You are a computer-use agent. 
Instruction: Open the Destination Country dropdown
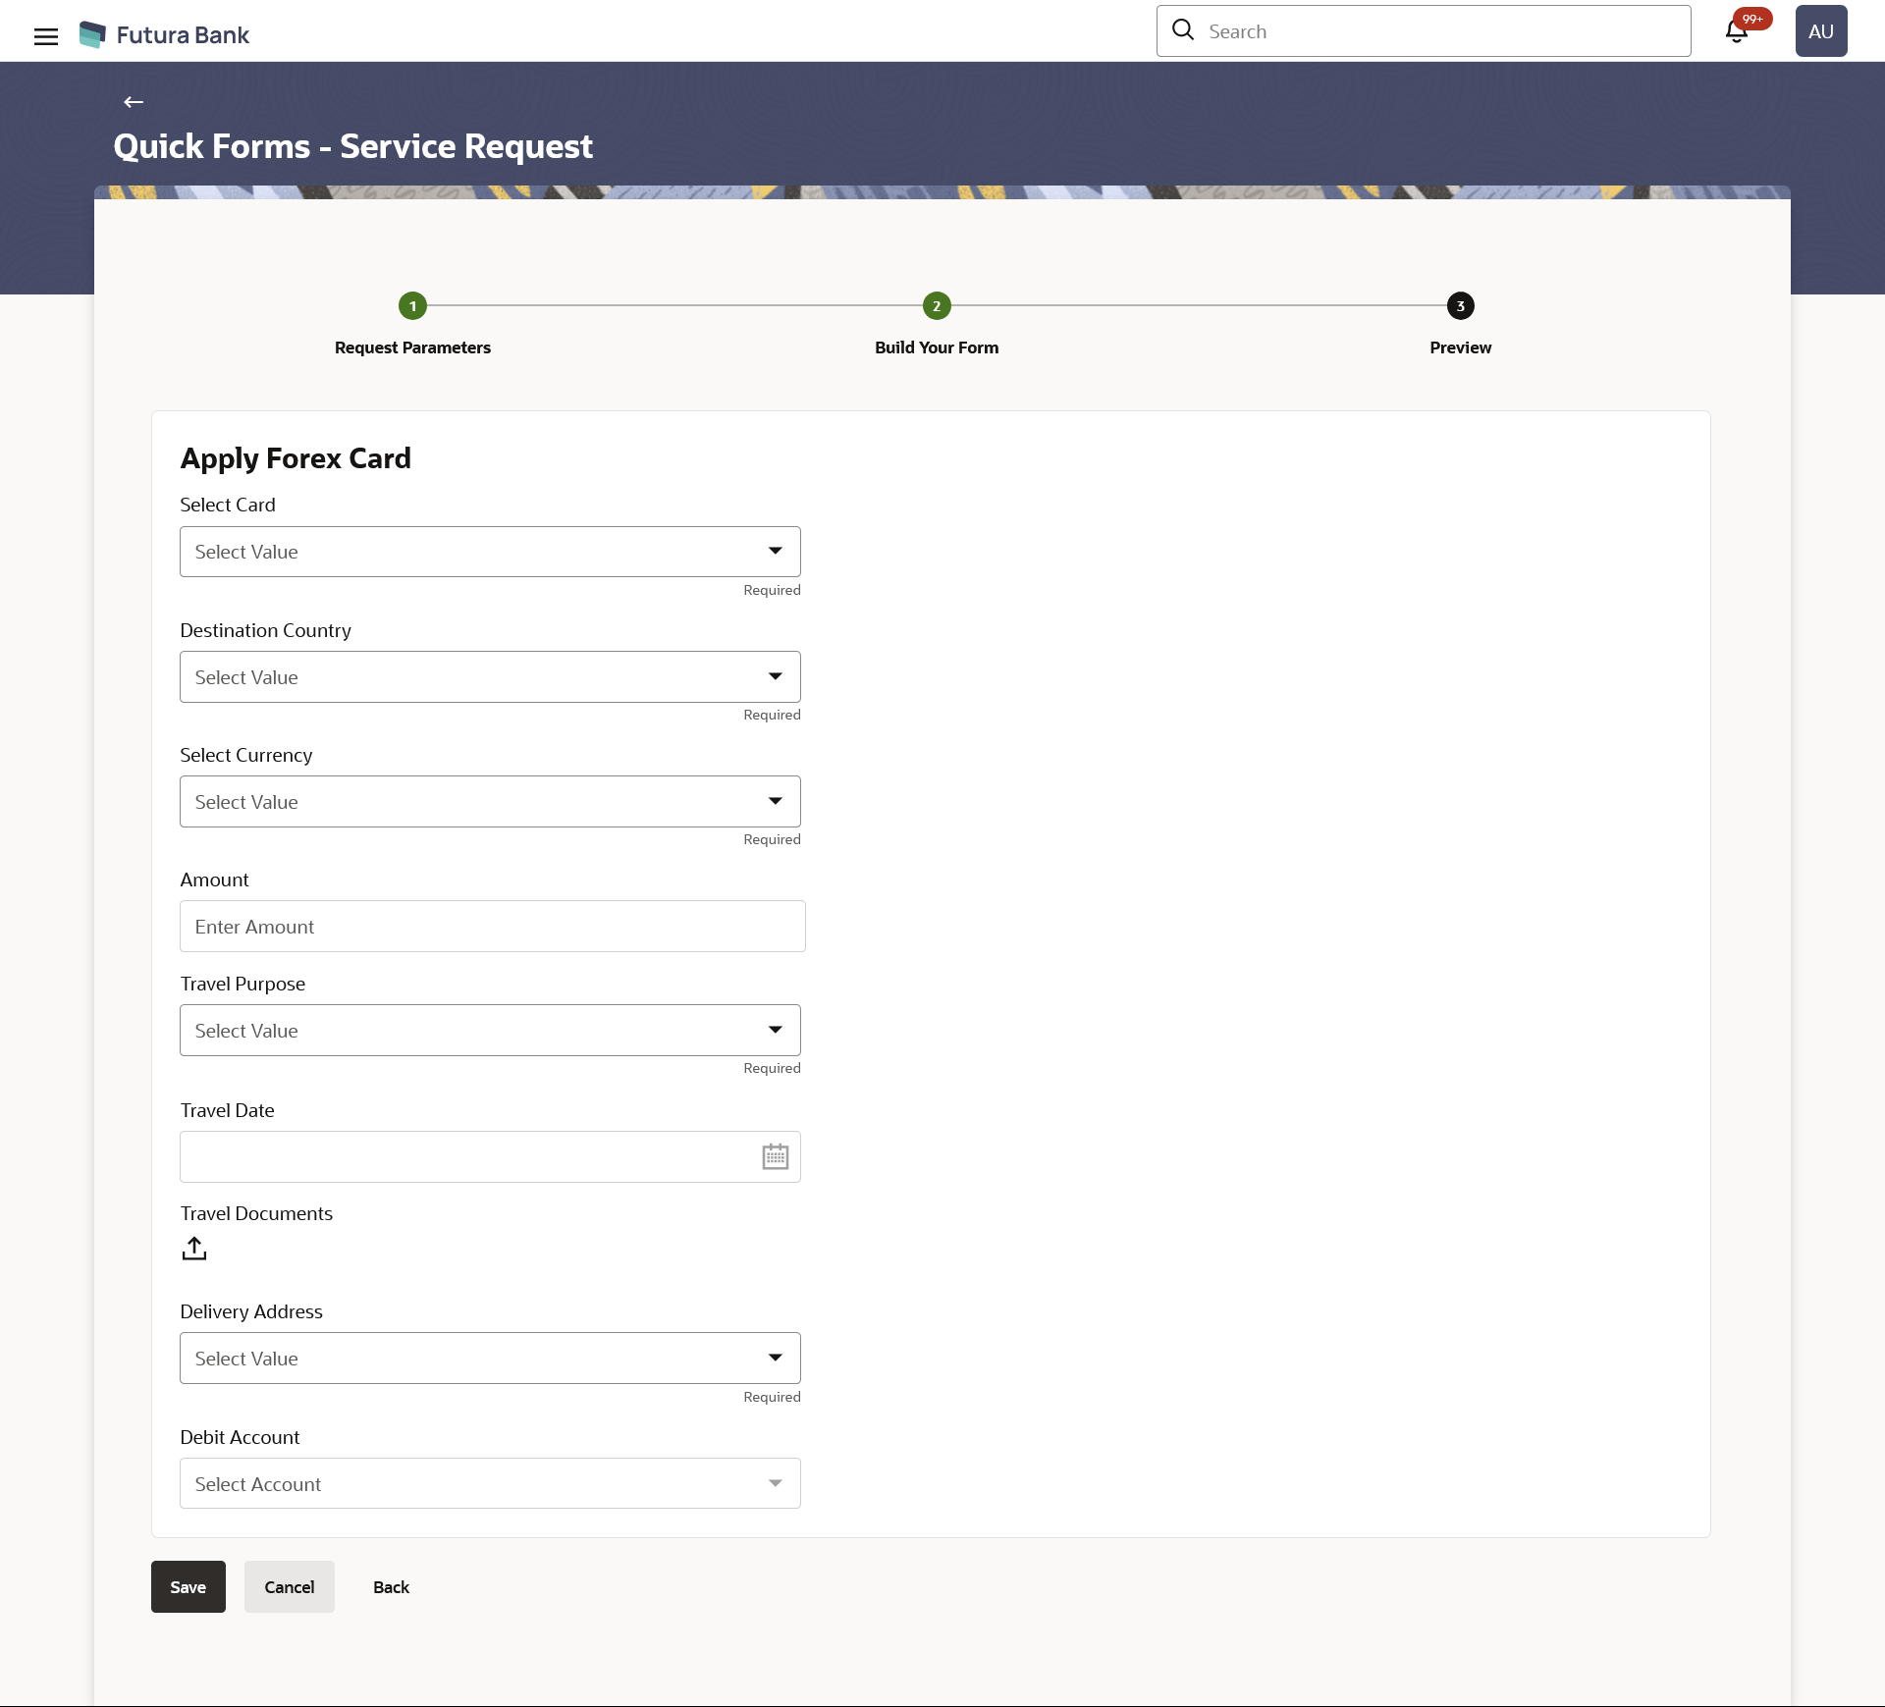pos(490,677)
